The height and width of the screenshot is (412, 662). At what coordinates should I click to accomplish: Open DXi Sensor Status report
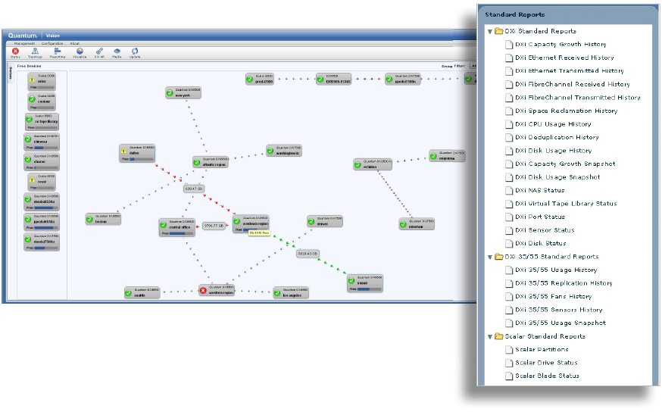[545, 230]
